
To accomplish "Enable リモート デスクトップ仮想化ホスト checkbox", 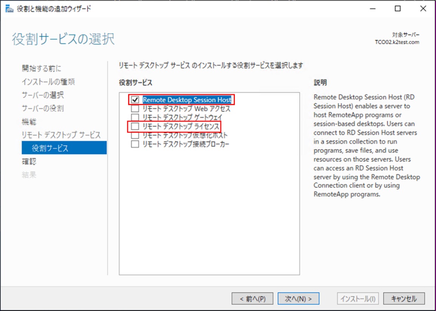I will pyautogui.click(x=135, y=135).
